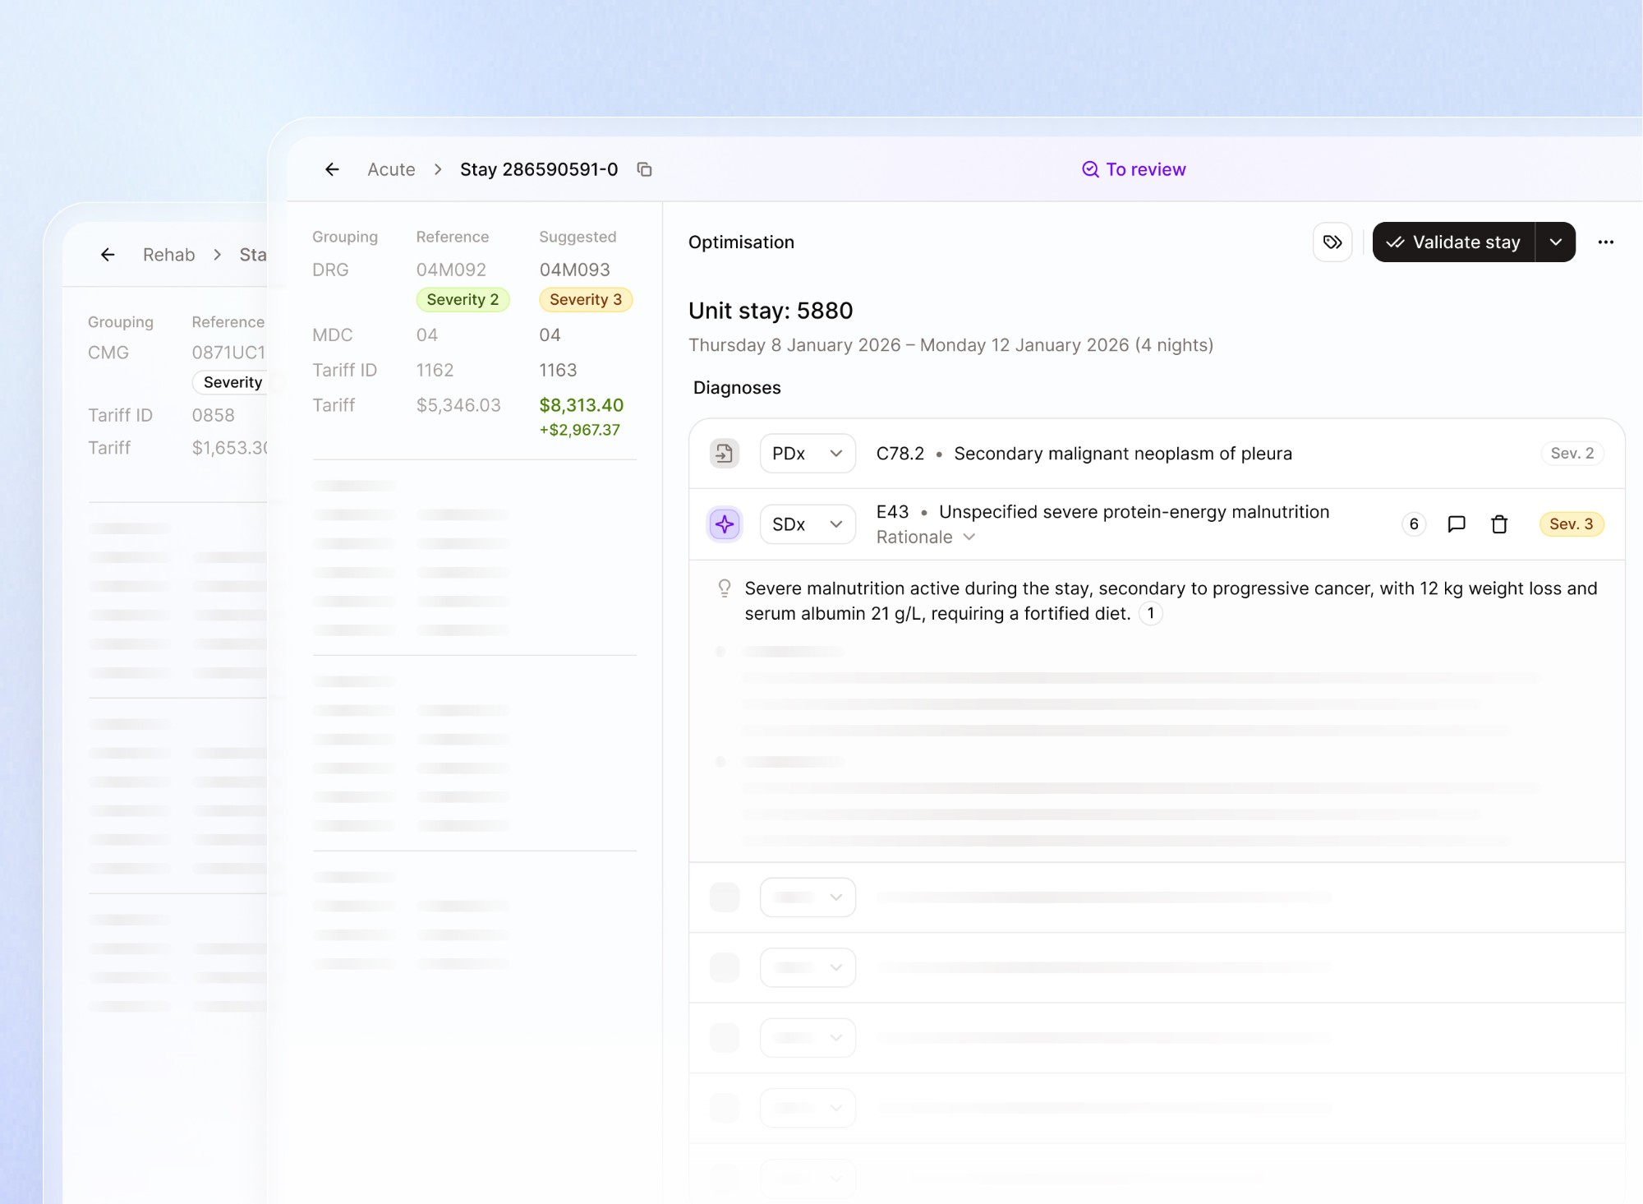Delete the E43 malnutrition diagnosis
Screen dimensions: 1643x1204
1499,524
